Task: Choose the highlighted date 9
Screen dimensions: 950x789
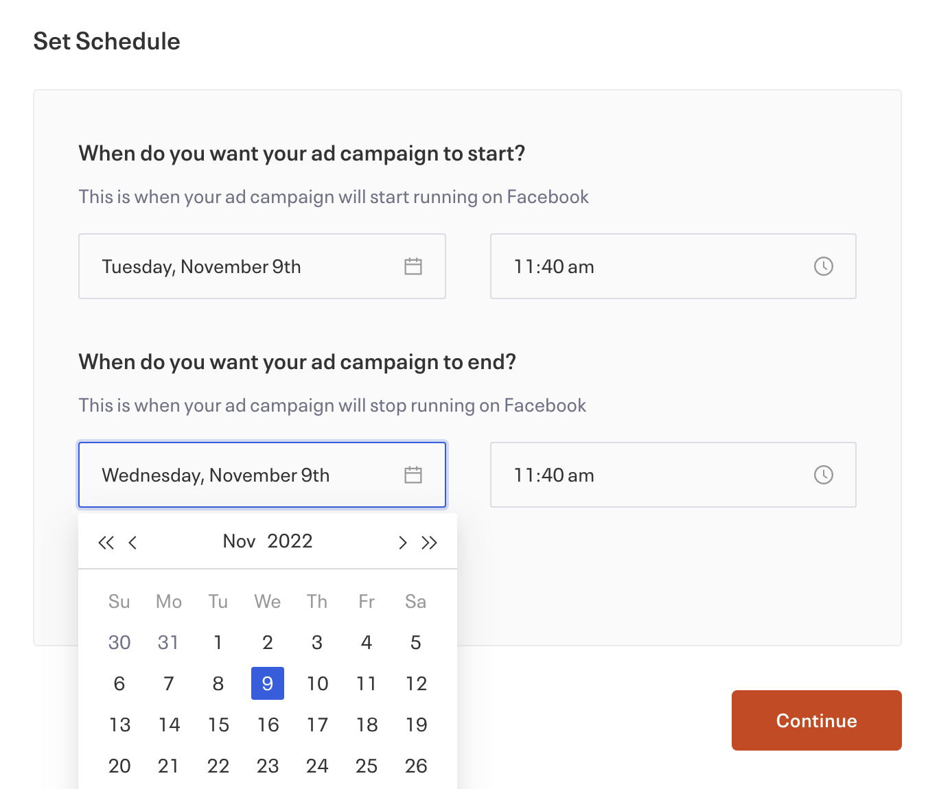Action: point(268,683)
